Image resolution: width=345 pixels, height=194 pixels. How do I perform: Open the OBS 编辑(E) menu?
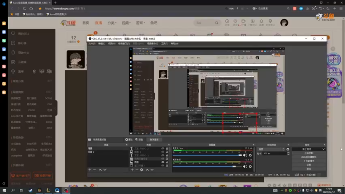(x=102, y=44)
